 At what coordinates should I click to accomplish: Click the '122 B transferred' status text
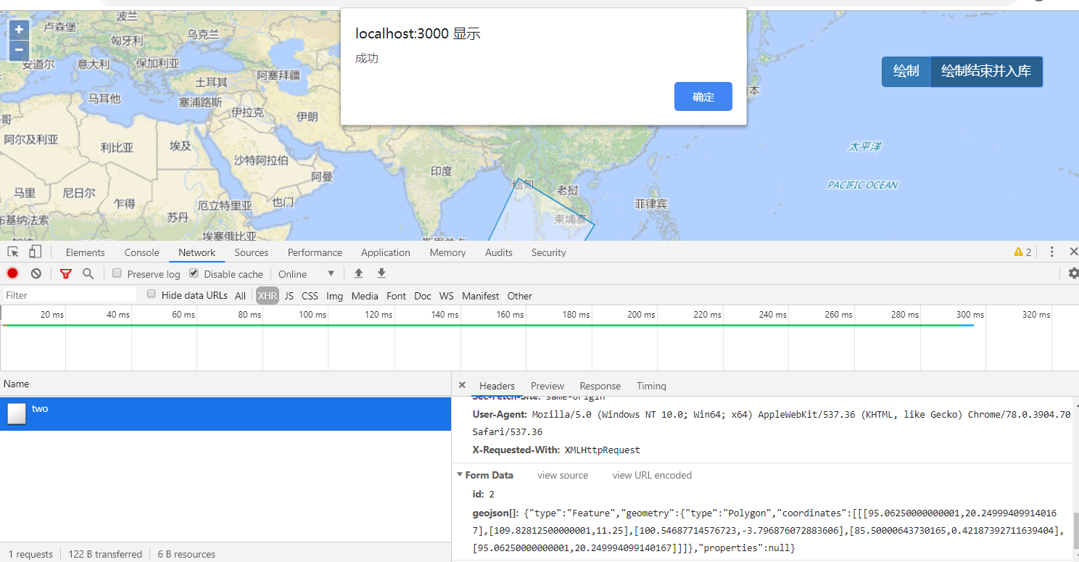coord(105,554)
